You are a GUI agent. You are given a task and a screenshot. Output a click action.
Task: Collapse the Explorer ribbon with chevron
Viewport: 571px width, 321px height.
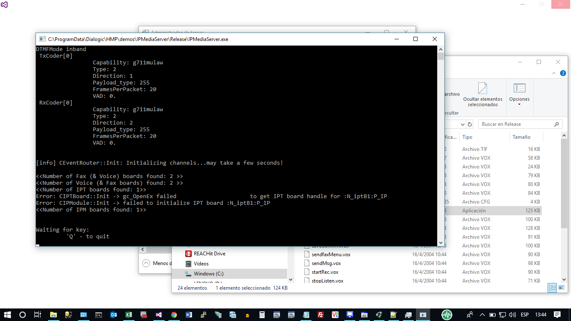click(554, 73)
